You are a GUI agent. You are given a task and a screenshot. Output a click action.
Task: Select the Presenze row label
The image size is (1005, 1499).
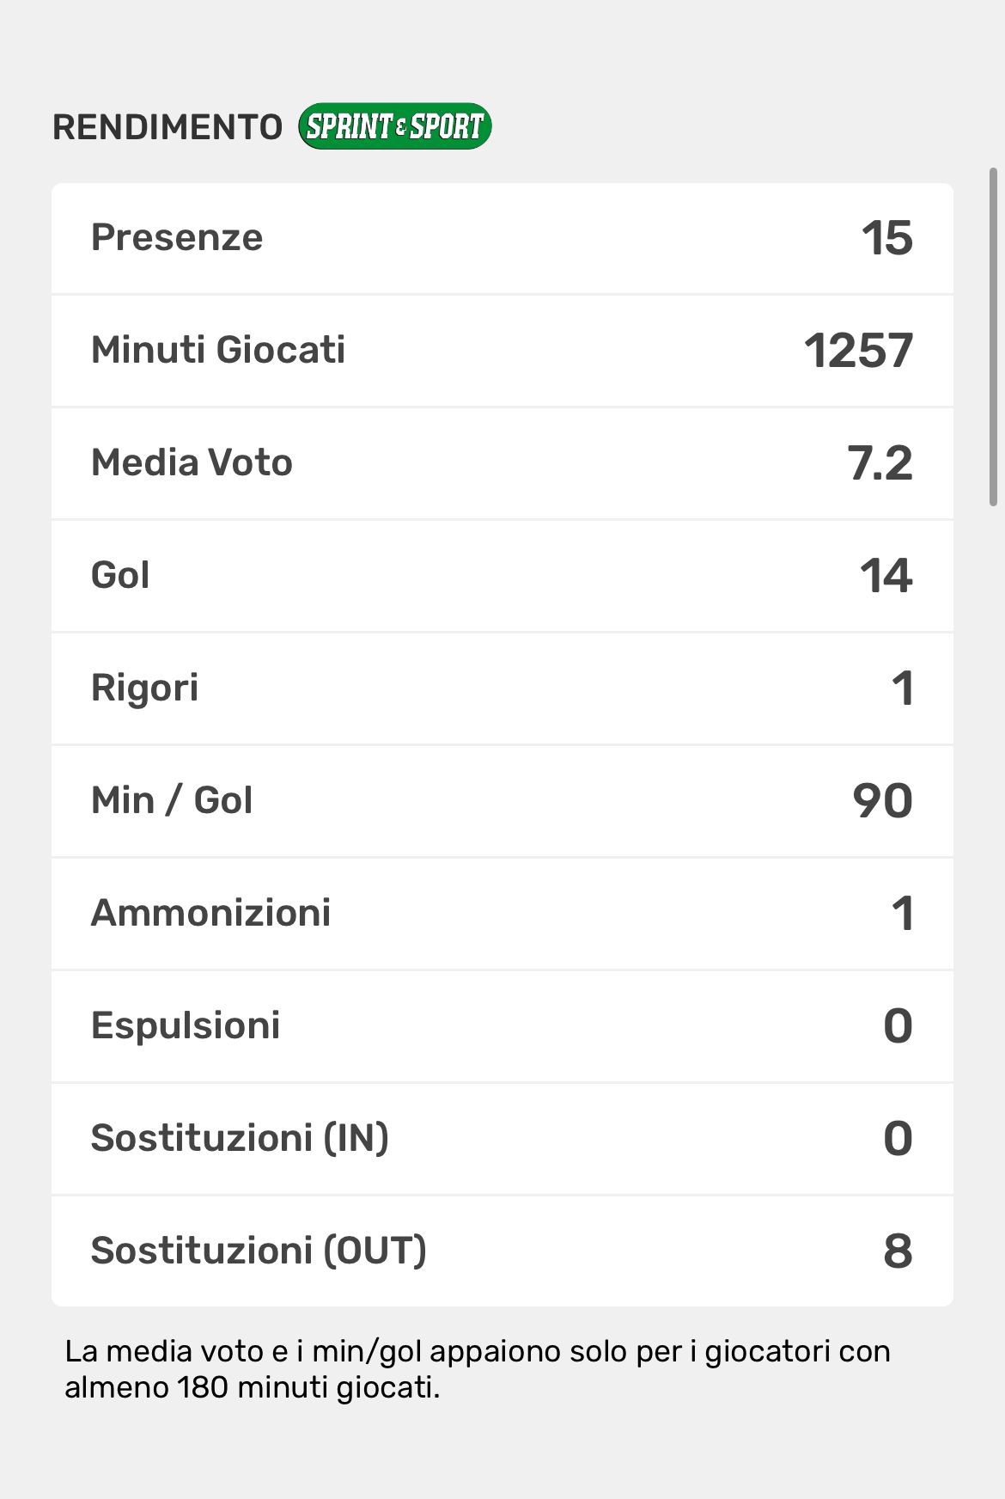point(177,237)
